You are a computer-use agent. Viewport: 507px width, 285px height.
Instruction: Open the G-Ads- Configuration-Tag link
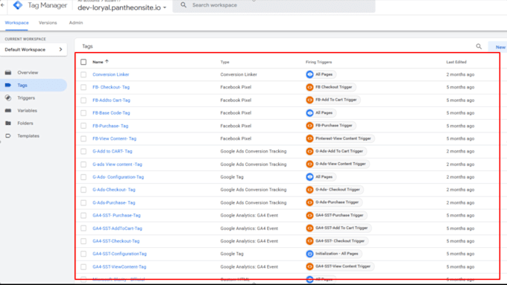click(119, 177)
